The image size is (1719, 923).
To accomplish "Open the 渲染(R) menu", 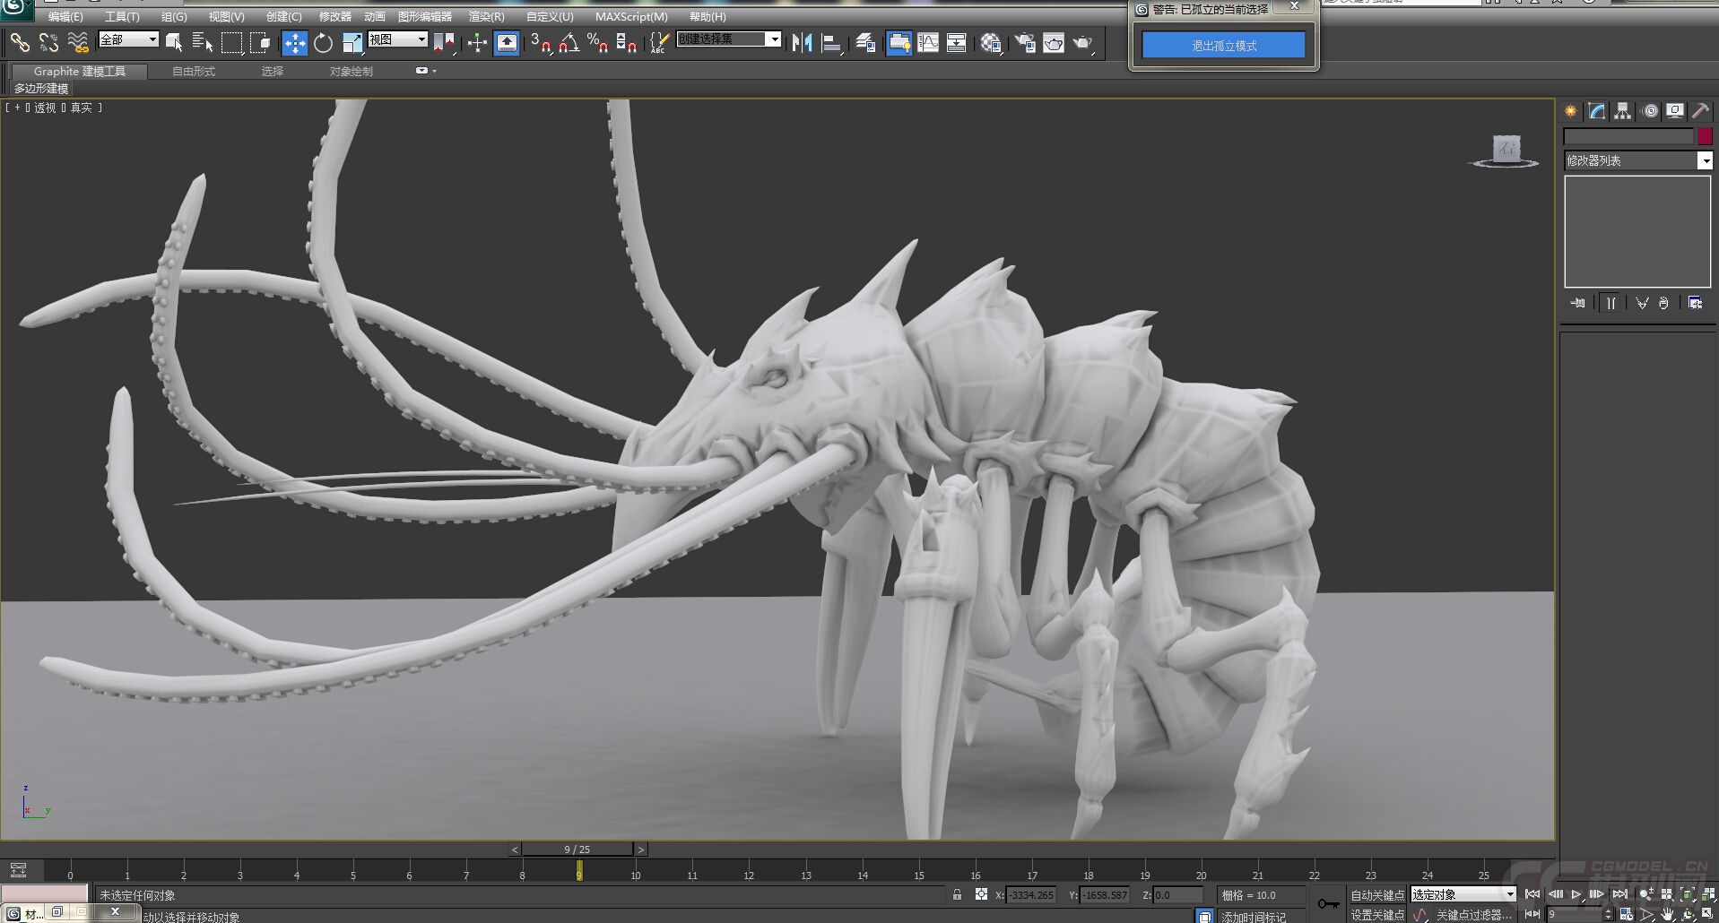I will click(486, 17).
